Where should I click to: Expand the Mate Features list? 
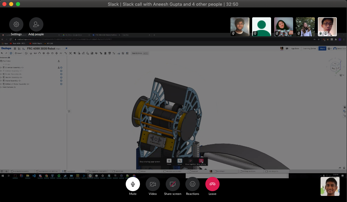[1, 87]
